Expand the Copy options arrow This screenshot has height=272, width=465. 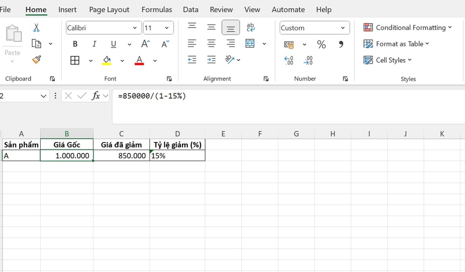pos(51,44)
